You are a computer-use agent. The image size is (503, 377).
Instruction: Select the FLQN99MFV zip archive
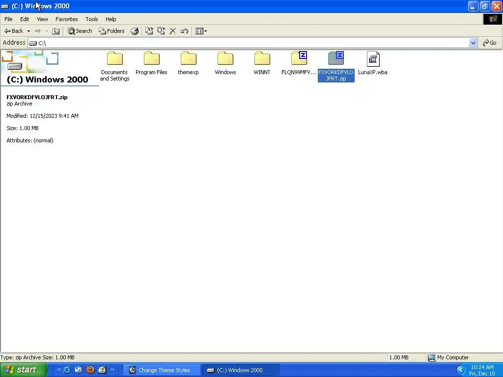[299, 63]
